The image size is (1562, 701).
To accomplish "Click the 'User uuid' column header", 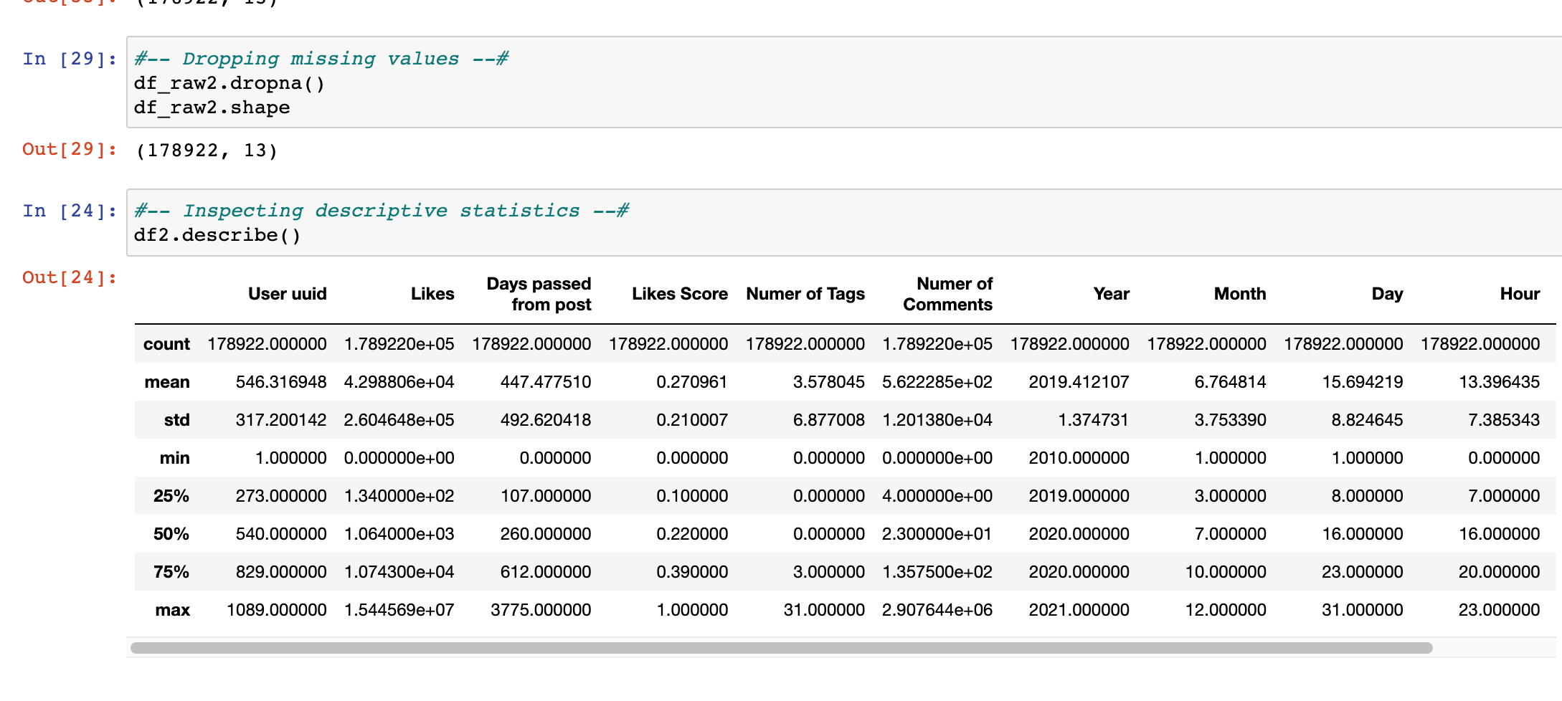I will 287,294.
